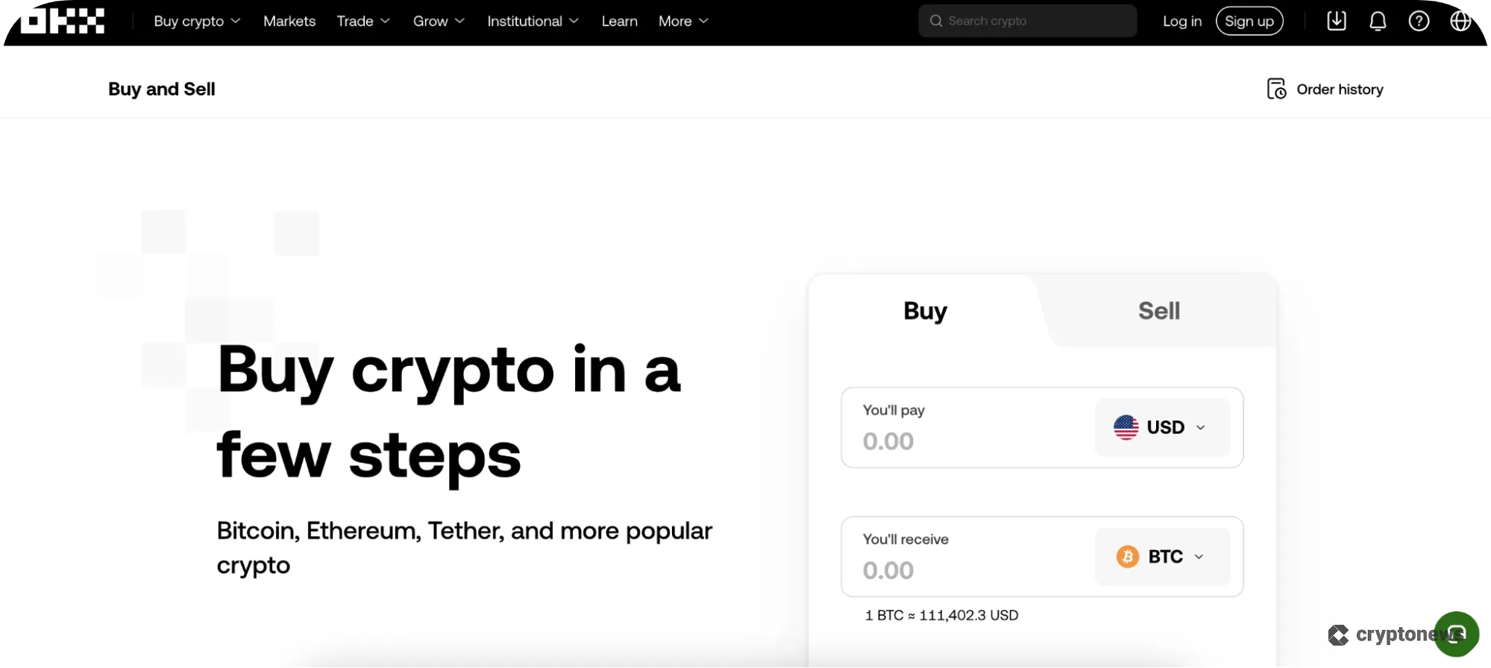Click the OKX logo icon
1491x668 pixels.
click(x=61, y=21)
